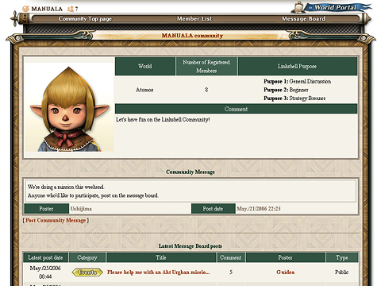Click the MANUALA linkshell icon

coord(25,9)
